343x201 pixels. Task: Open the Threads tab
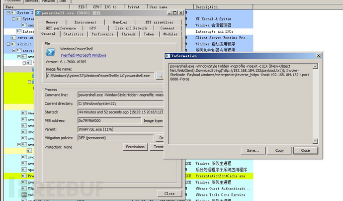coord(129,34)
